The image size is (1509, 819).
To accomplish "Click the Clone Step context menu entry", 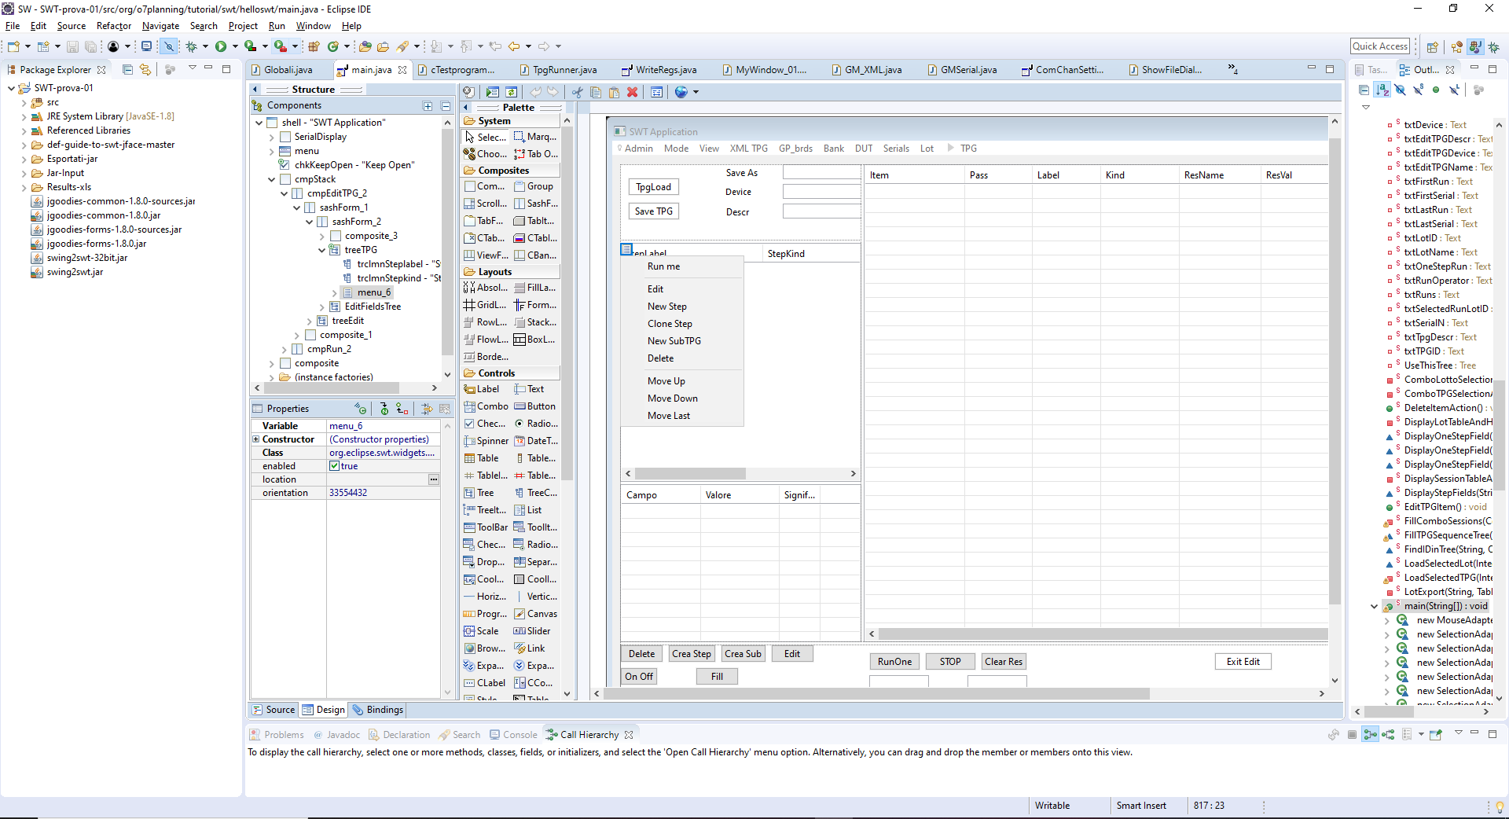I will (x=670, y=324).
